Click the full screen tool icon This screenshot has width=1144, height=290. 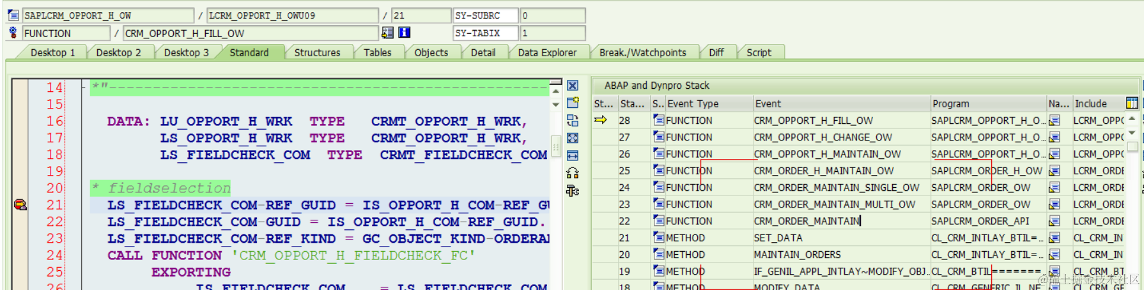(573, 138)
